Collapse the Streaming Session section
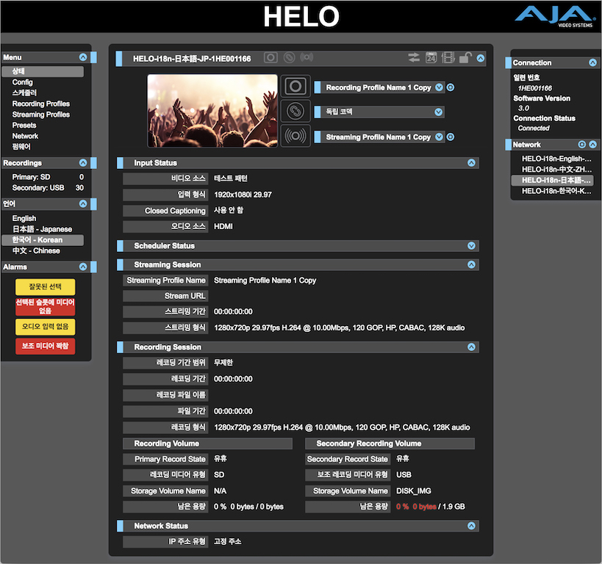The height and width of the screenshot is (564, 602). point(471,264)
